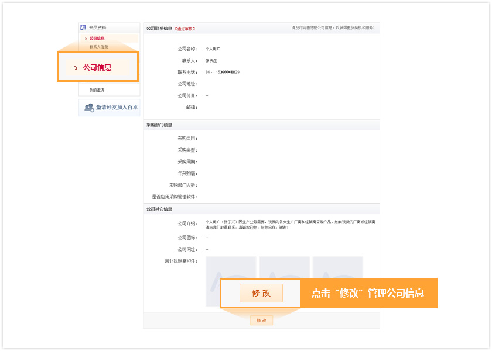
Task: Click the 公司联系信息 section heading
Action: coord(159,29)
